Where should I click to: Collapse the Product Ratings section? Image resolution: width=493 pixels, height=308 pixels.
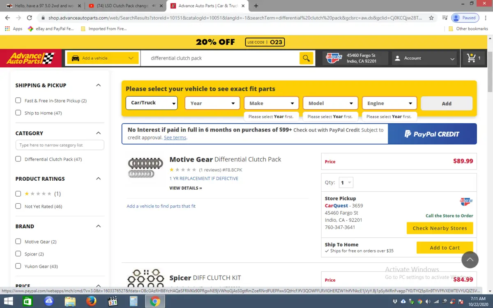[98, 179]
